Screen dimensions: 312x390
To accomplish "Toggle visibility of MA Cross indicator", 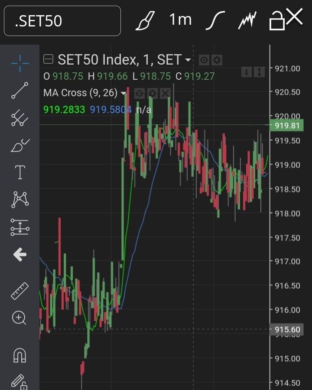I will click(139, 93).
